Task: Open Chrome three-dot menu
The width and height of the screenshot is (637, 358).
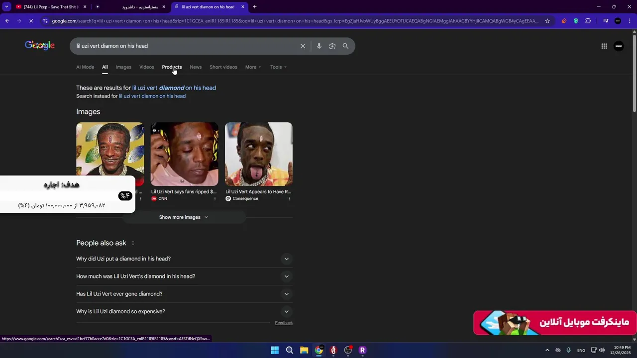Action: [x=630, y=21]
